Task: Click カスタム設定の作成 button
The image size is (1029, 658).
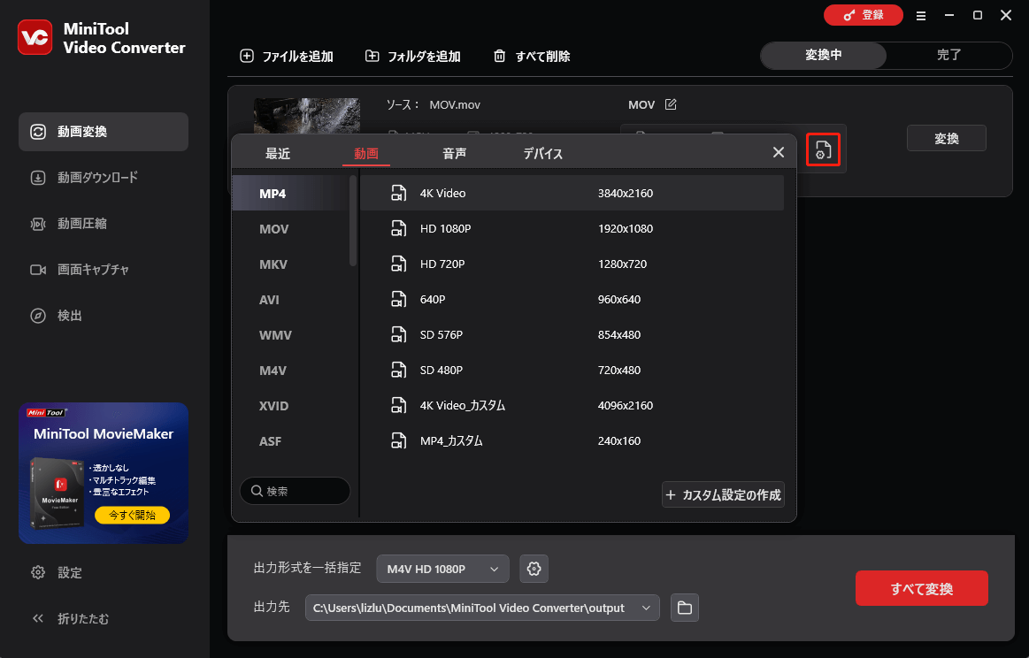Action: pos(723,495)
